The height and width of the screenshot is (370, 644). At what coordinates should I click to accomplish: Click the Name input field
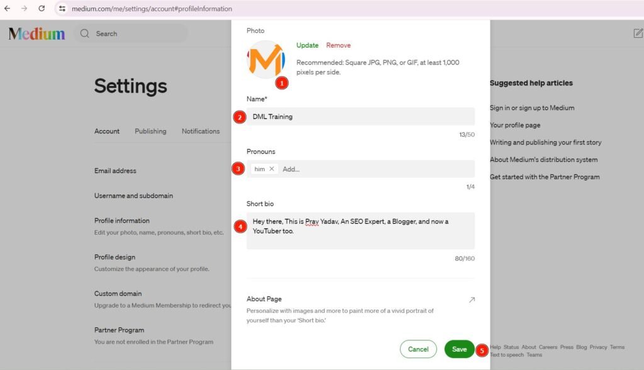coord(360,117)
